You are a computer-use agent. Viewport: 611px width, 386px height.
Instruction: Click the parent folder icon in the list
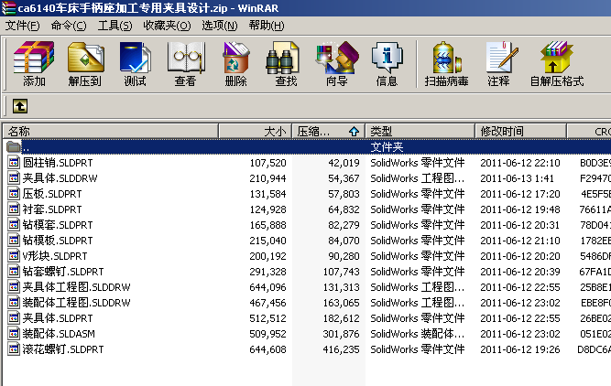(14, 146)
